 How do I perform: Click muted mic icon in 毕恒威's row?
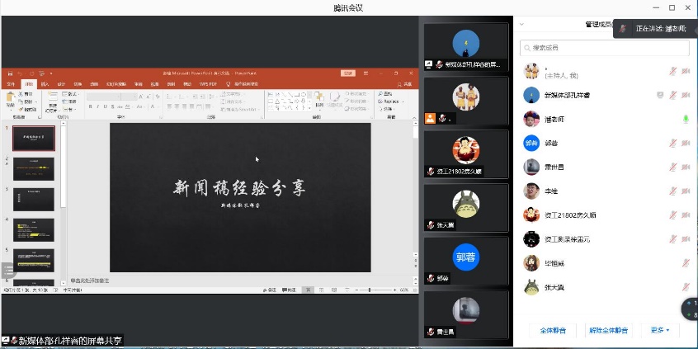point(685,263)
